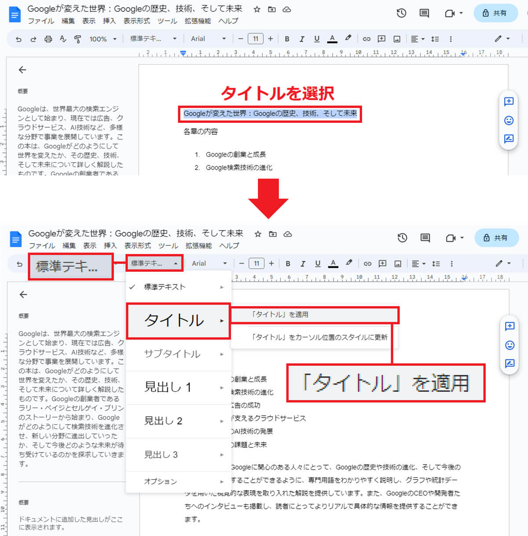
Task: Open highlight color pen in upper toolbar
Action: [x=348, y=38]
